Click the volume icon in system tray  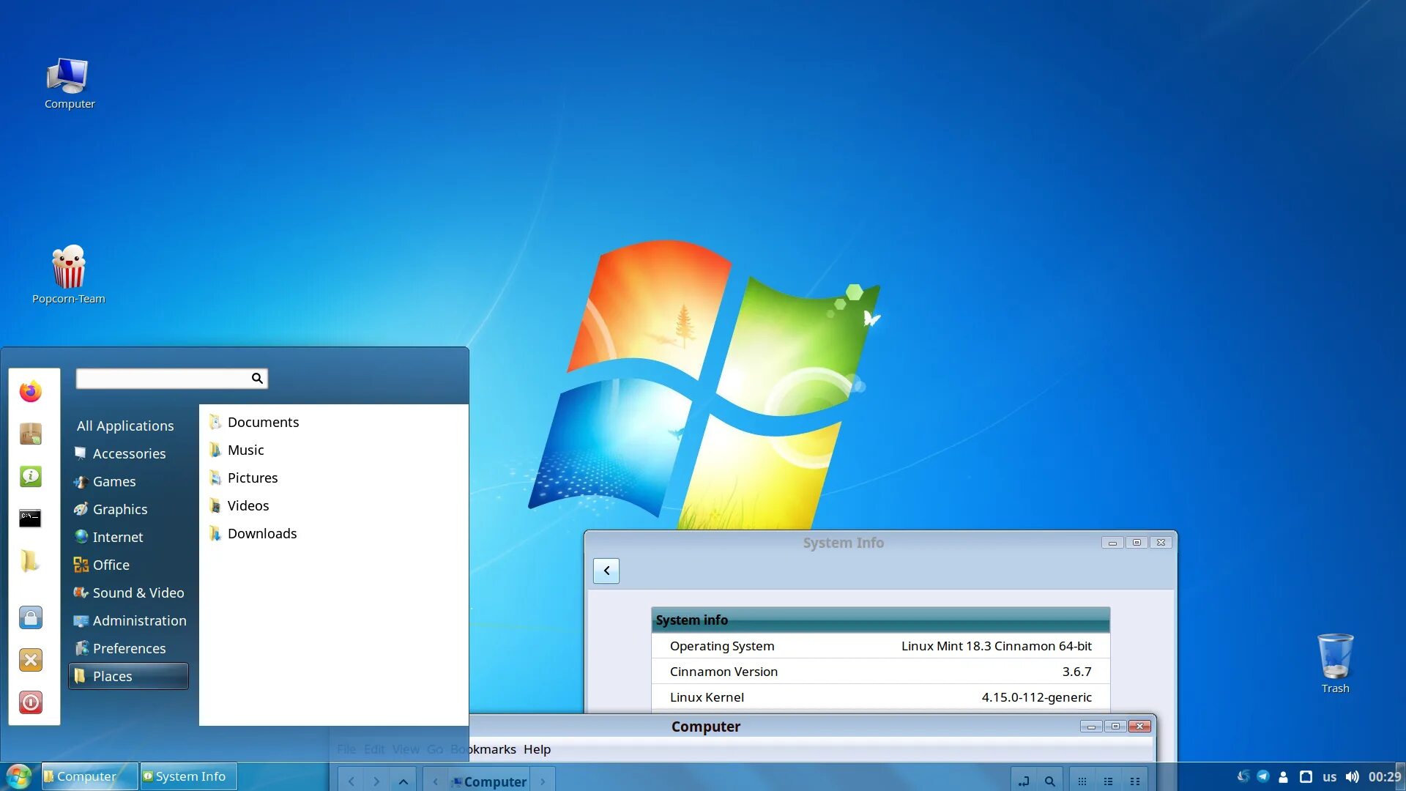1352,776
